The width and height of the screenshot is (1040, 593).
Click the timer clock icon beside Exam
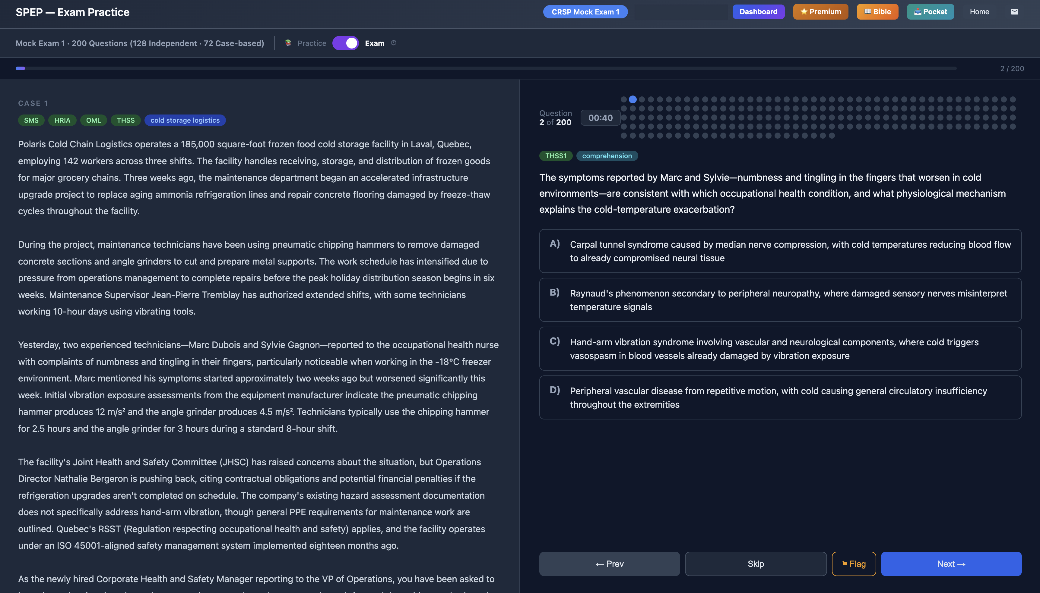tap(393, 43)
